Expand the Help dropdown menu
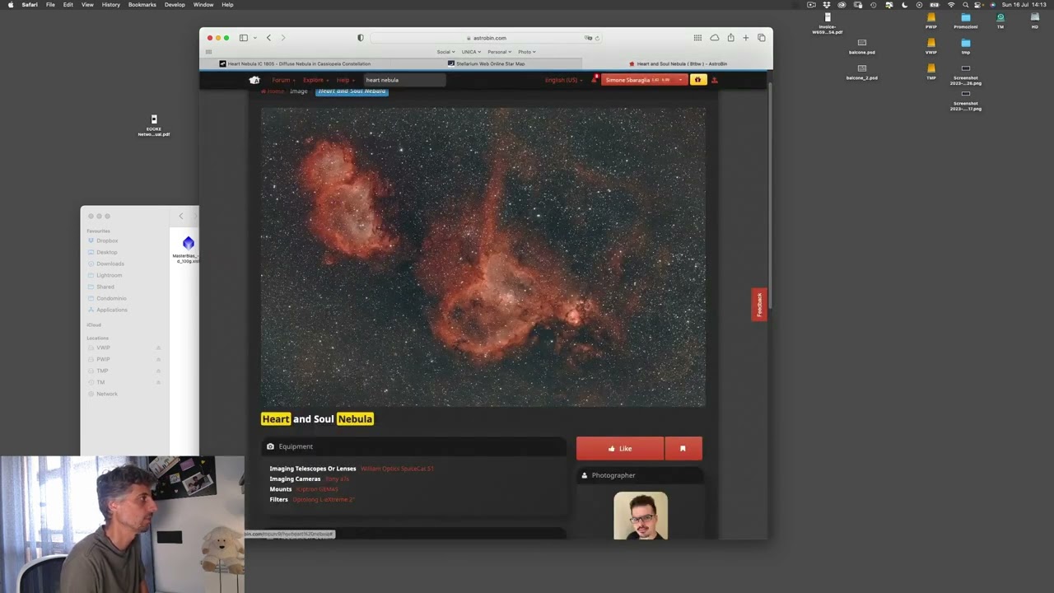The width and height of the screenshot is (1054, 593). point(345,80)
